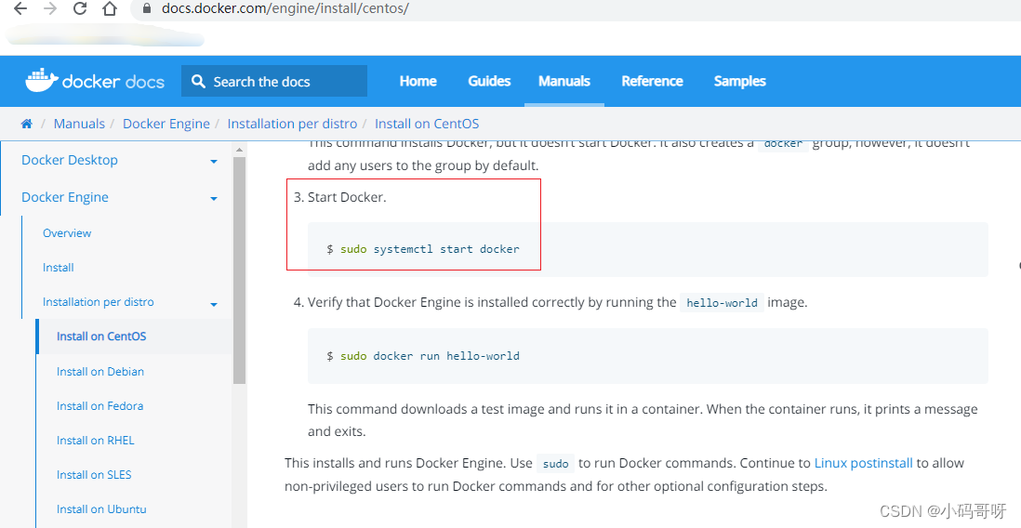Open the Guides nav tab

coord(489,82)
